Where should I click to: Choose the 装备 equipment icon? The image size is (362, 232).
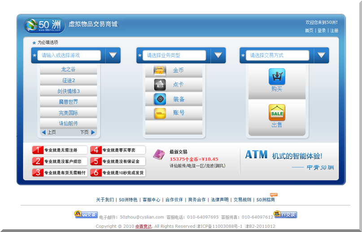coord(160,99)
